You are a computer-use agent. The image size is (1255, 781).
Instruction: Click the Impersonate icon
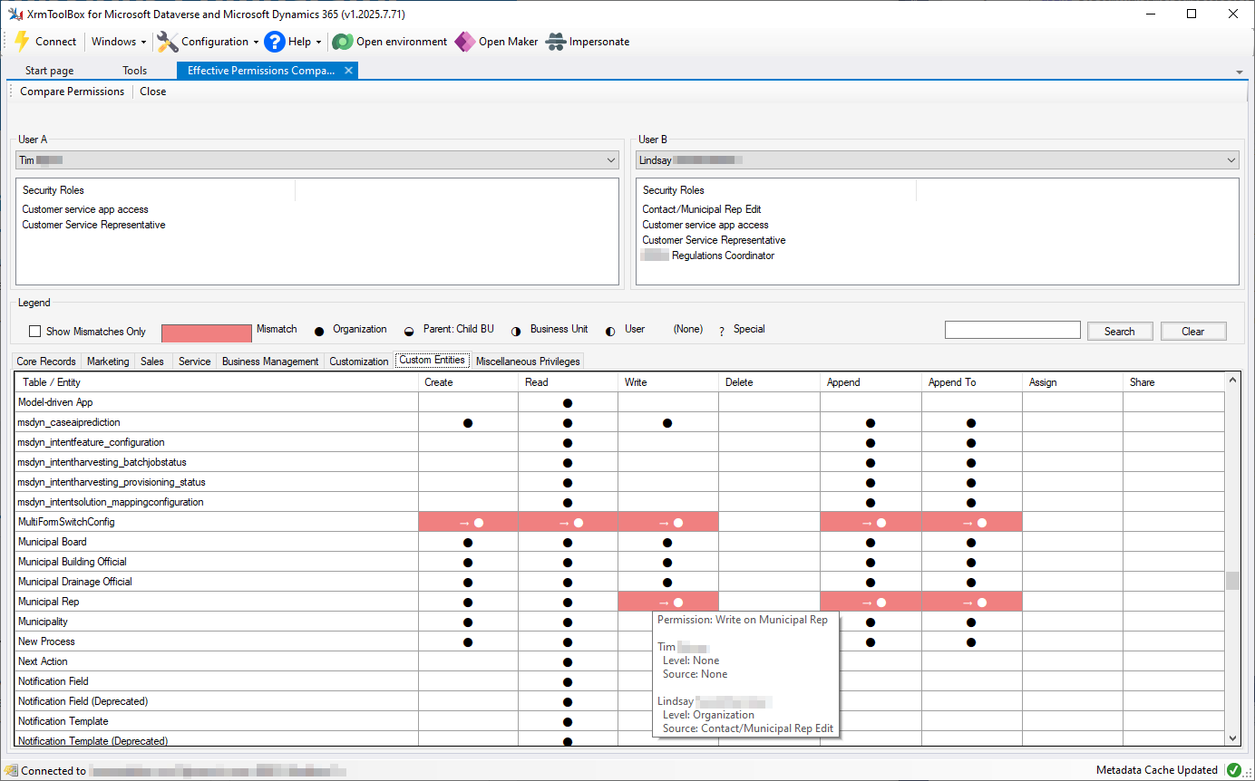pos(556,41)
